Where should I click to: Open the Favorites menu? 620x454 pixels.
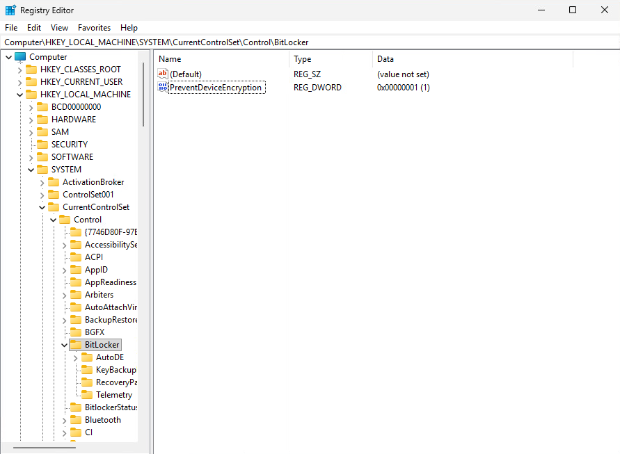[x=94, y=28]
